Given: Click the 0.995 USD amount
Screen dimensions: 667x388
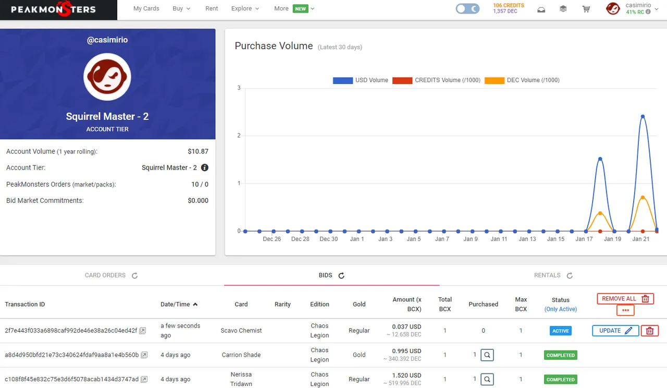Looking at the screenshot, I should [x=407, y=351].
